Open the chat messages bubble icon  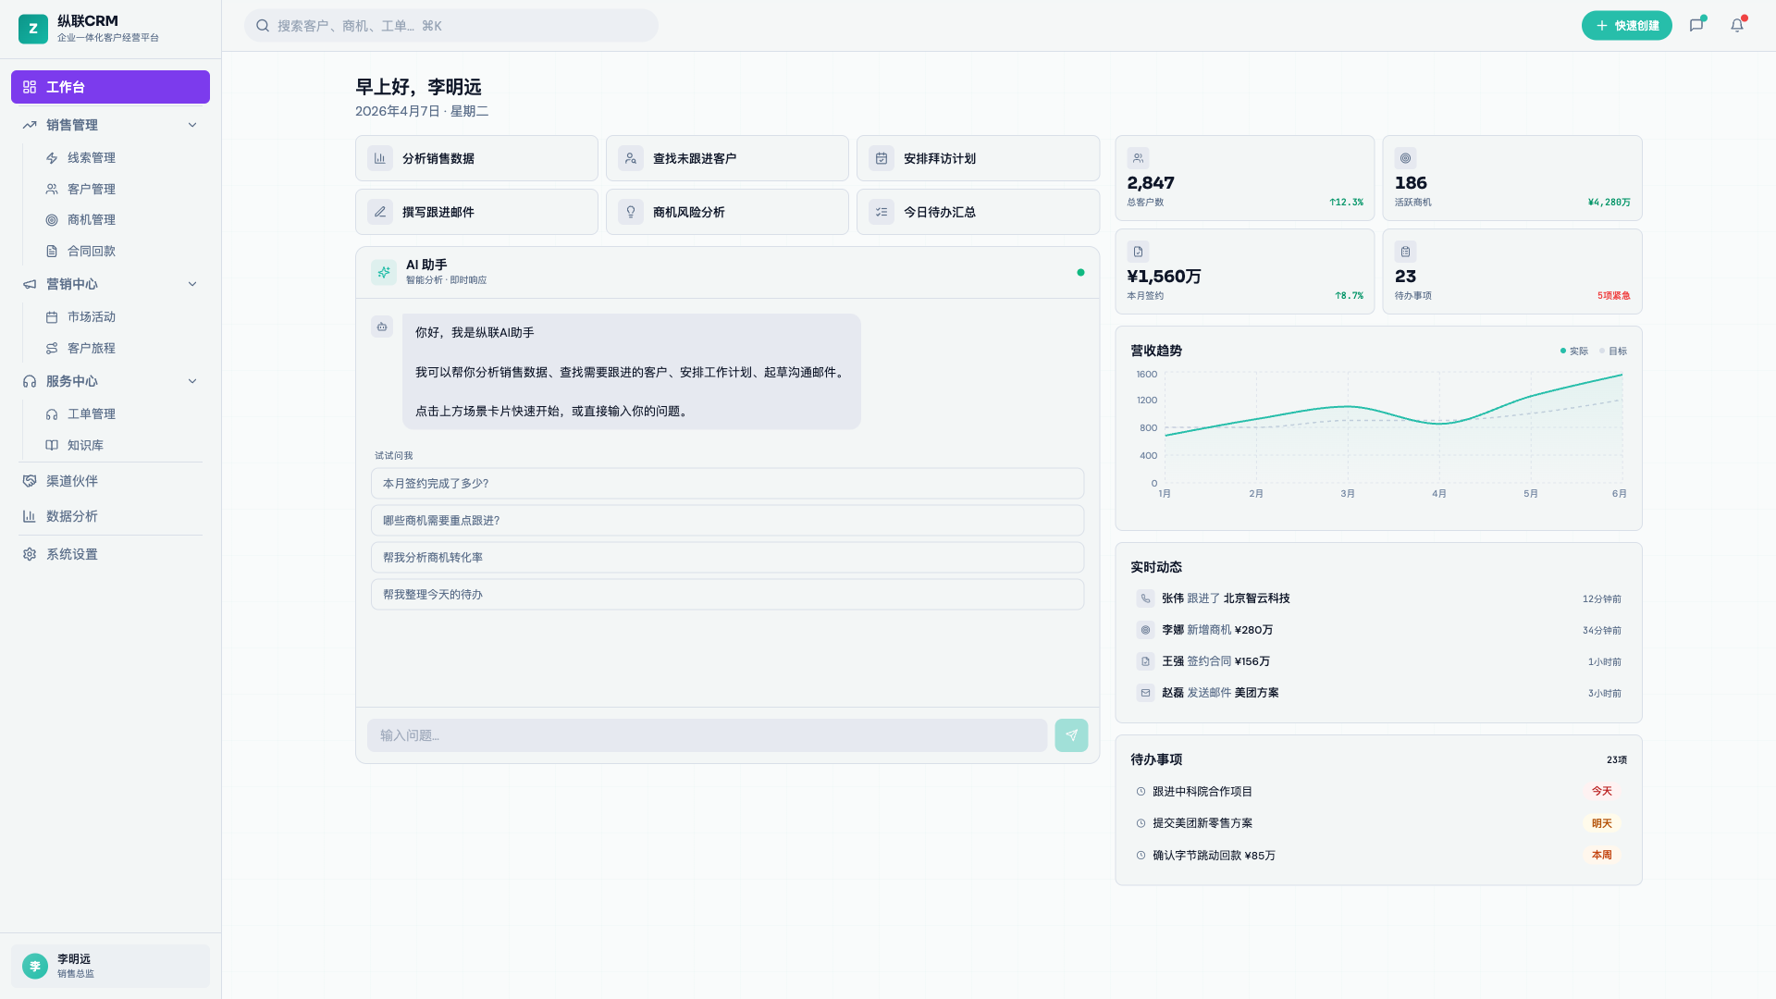pos(1697,25)
